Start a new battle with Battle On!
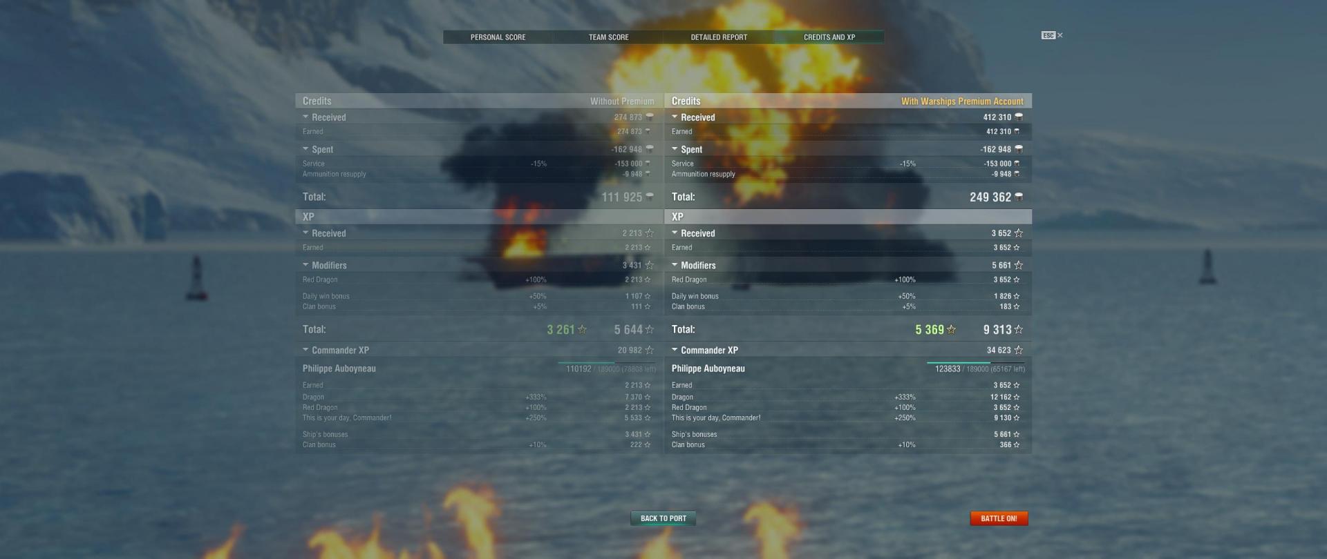 [x=999, y=518]
